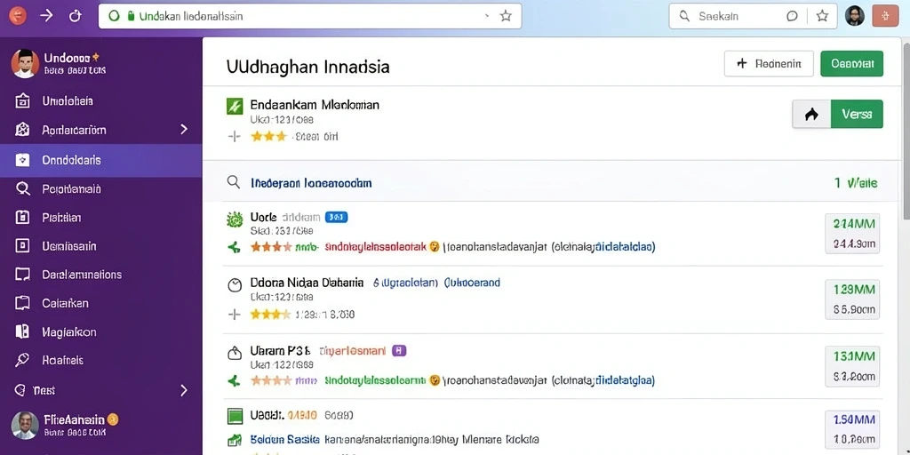
Task: Click the browser reload icon
Action: 76,16
